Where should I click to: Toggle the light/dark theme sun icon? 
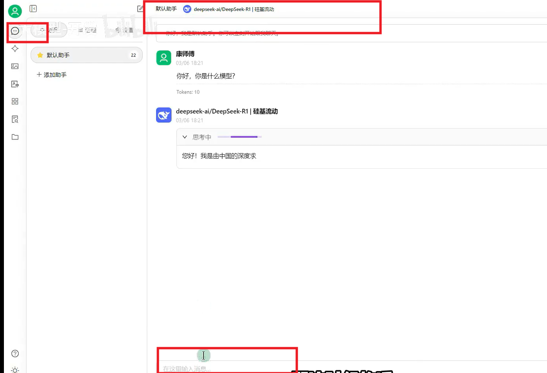(x=15, y=370)
